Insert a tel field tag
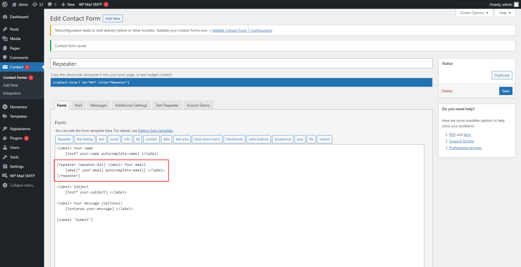This screenshot has width=521, height=267. tap(138, 139)
